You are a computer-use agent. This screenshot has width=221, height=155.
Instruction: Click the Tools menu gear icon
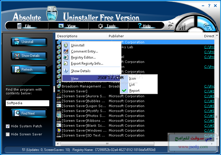(x=100, y=26)
